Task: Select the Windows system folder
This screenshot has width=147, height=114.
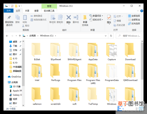Action: (x=112, y=96)
